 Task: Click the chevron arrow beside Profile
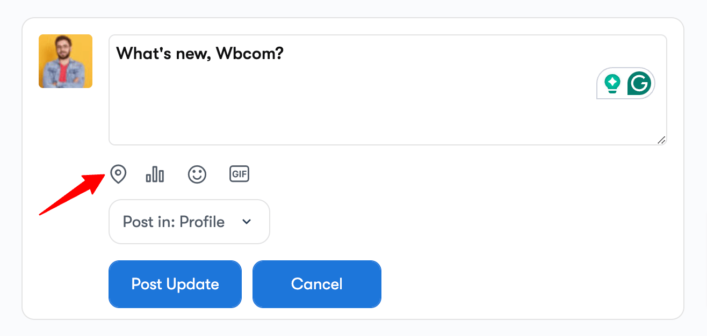(247, 222)
